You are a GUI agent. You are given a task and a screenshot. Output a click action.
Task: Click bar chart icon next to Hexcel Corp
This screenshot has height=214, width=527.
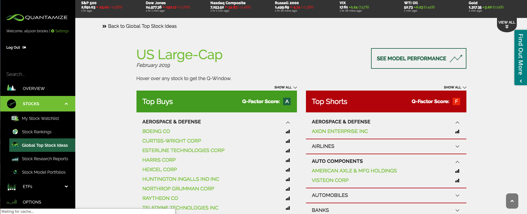tap(288, 170)
